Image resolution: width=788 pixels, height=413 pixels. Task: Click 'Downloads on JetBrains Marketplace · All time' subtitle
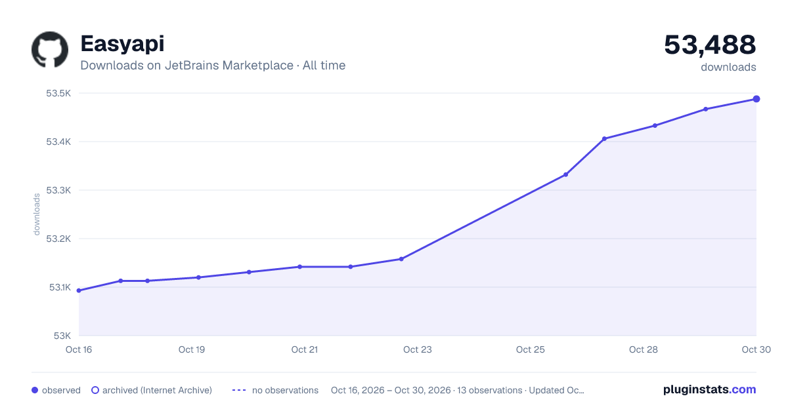pos(213,66)
